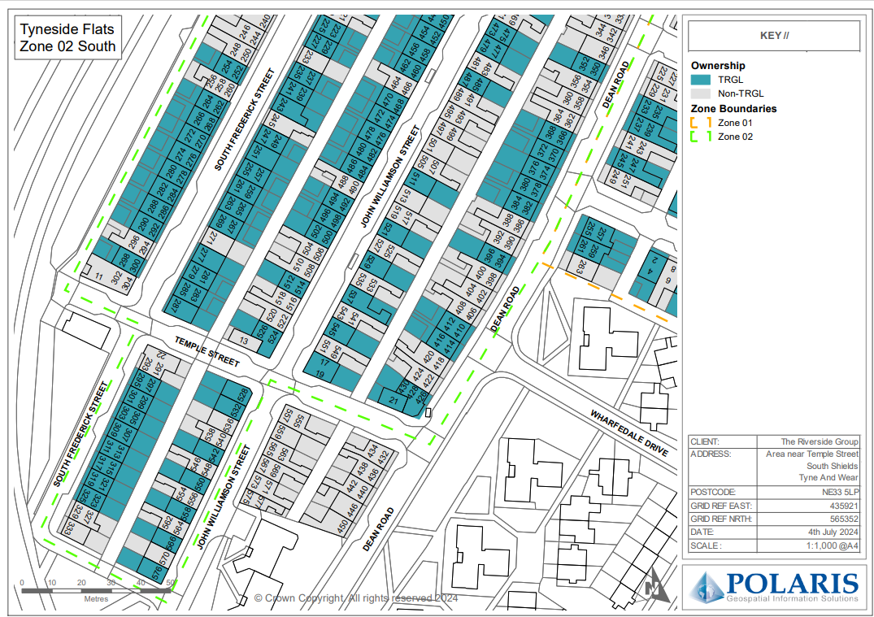
Task: Click the KEY // header box
Action: point(774,36)
